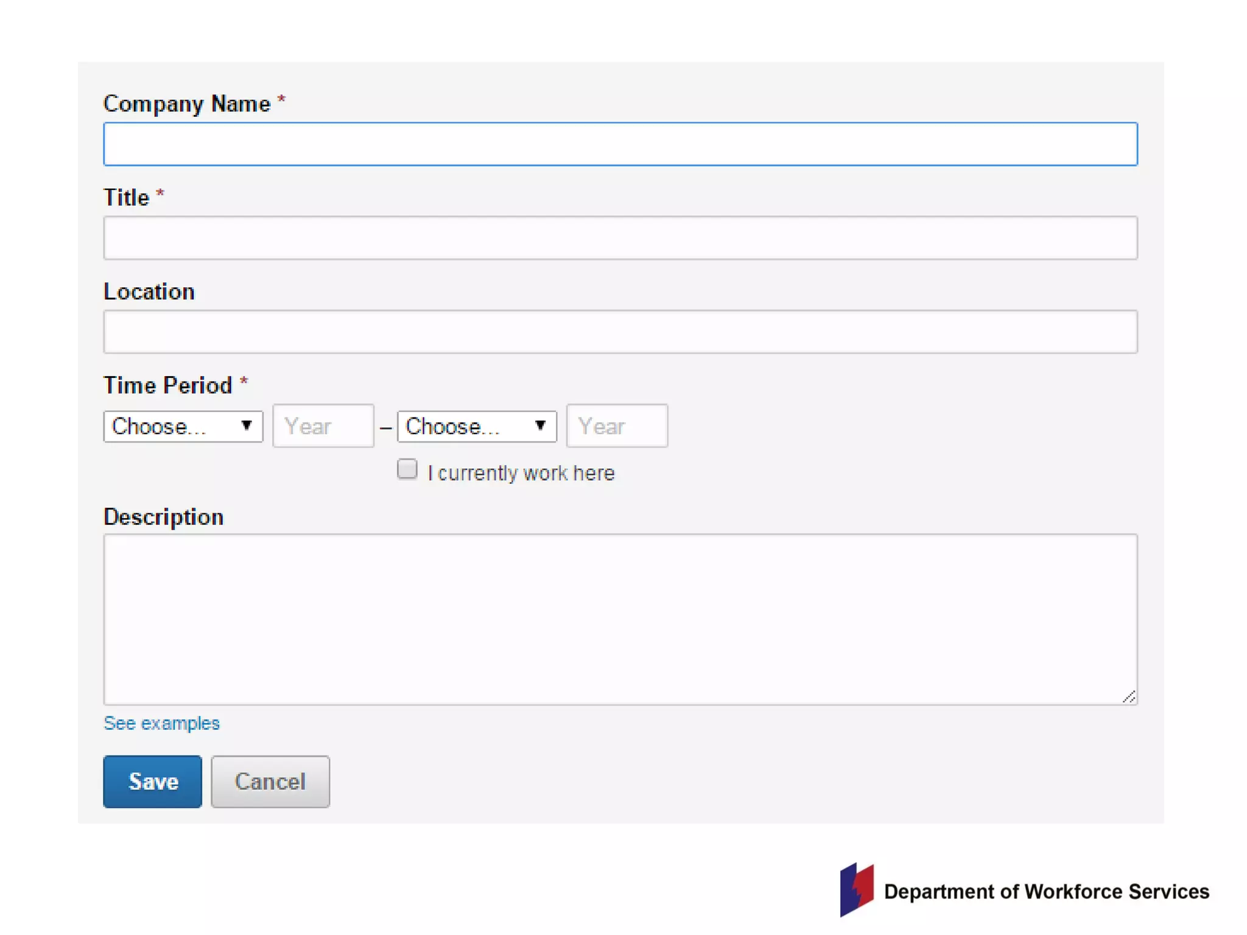
Task: Focus the Location text box
Action: click(620, 332)
